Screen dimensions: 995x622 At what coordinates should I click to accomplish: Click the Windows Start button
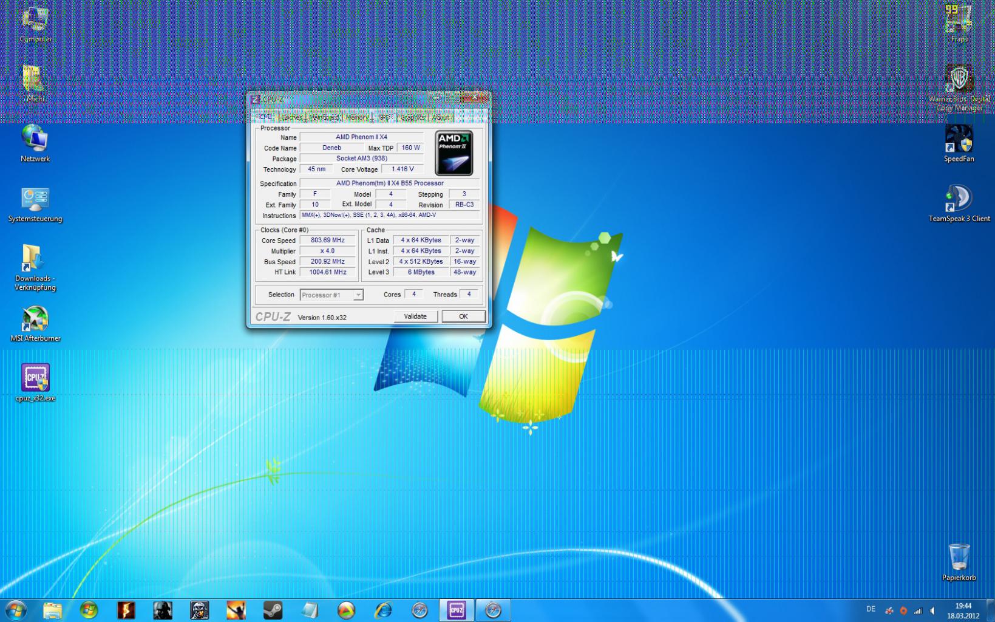16,610
